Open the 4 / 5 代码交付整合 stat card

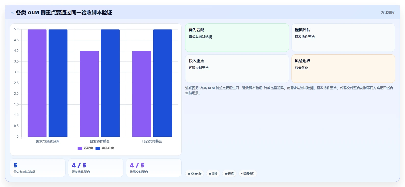click(x=154, y=168)
